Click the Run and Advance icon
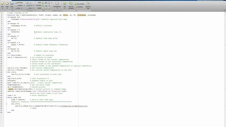 [71, 3]
